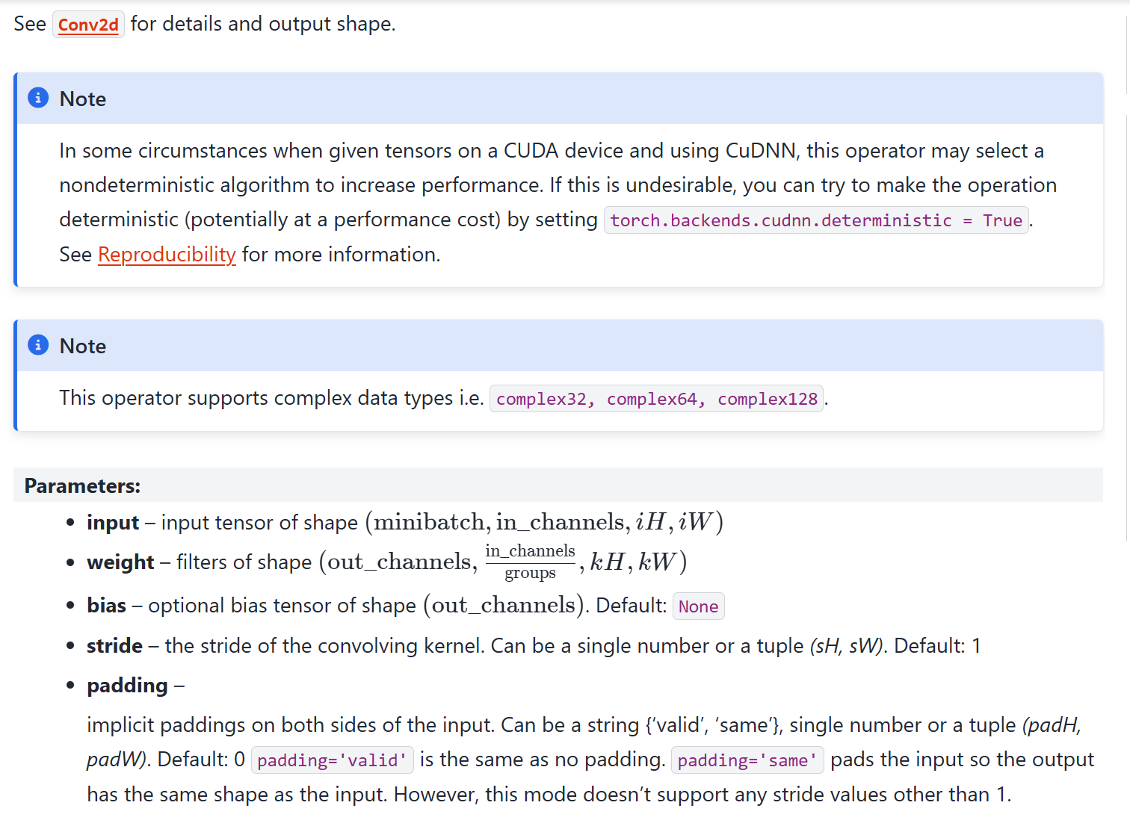Follow the Reproducibility link

pyautogui.click(x=167, y=255)
